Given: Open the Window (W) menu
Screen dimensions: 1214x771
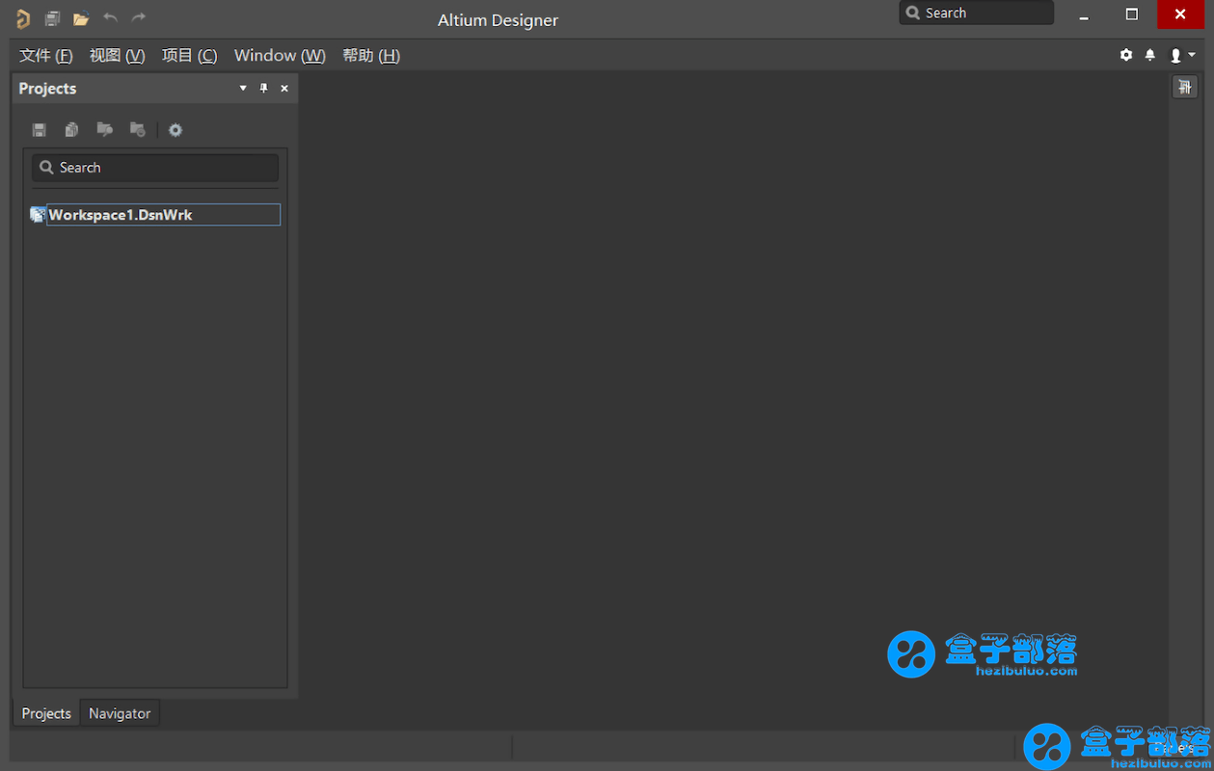Looking at the screenshot, I should pyautogui.click(x=280, y=56).
